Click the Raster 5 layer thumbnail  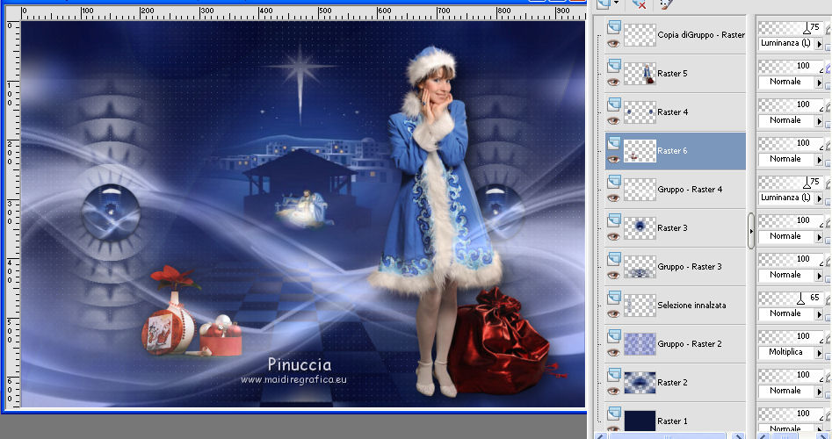coord(640,74)
